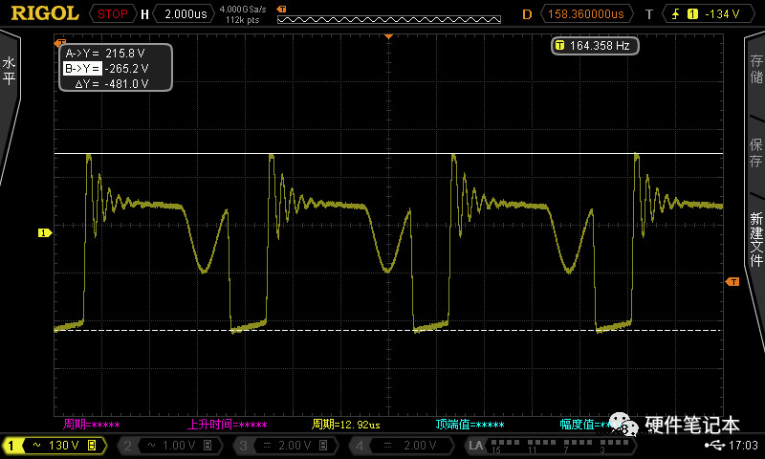Click the orange trigger level T marker
This screenshot has width=765, height=459.
[x=732, y=281]
